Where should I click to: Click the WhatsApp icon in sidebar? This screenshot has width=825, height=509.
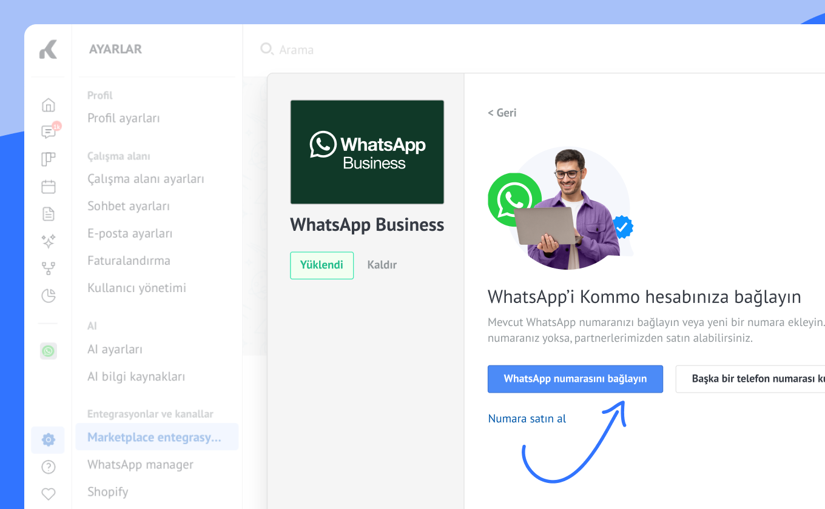tap(49, 351)
